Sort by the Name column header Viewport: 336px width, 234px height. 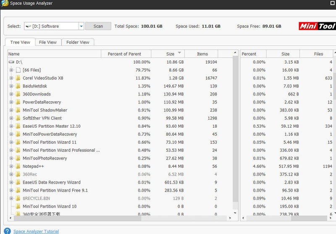pos(54,54)
